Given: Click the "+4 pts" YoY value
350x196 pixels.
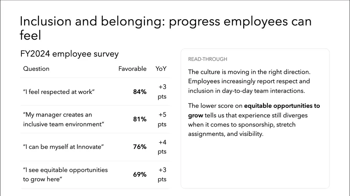Looking at the screenshot, I should coord(162,147).
